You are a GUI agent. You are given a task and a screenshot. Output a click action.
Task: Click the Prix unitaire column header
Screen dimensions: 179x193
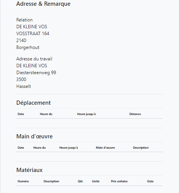[x=119, y=181]
